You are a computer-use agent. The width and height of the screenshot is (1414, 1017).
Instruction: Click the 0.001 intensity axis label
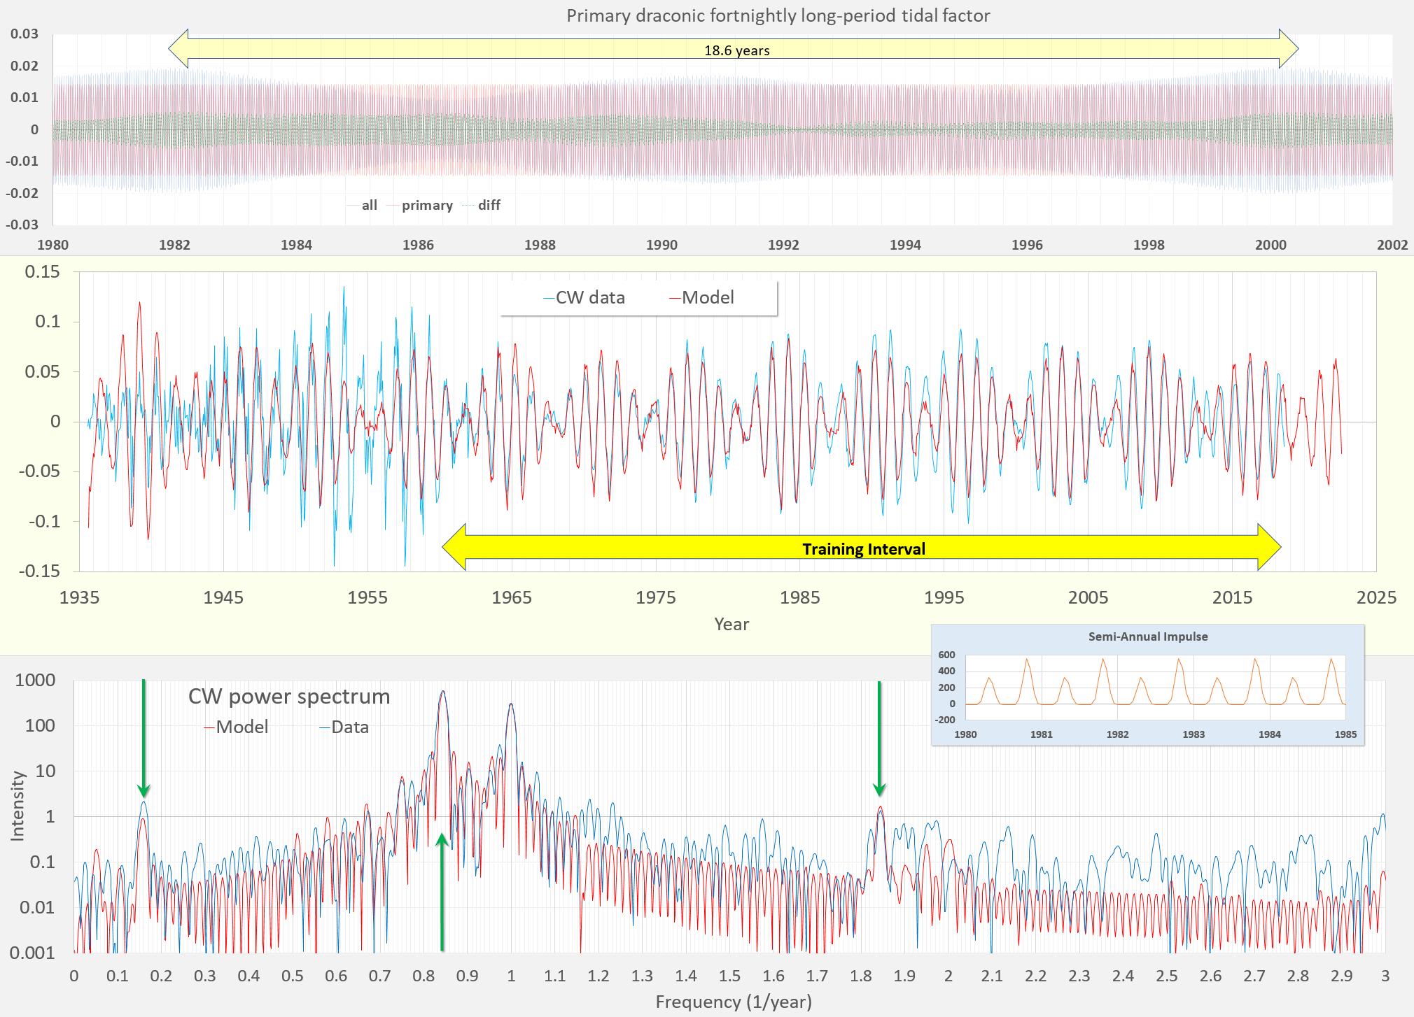32,953
